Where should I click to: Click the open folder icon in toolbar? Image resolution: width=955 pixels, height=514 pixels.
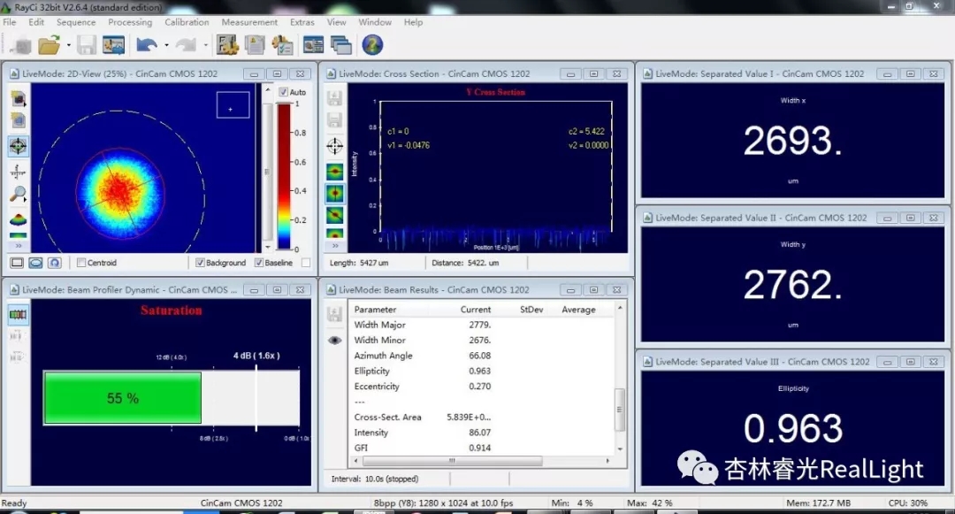pyautogui.click(x=48, y=44)
